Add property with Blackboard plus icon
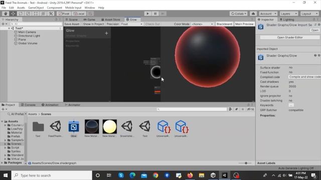This screenshot has height=180, width=321. pyautogui.click(x=106, y=33)
